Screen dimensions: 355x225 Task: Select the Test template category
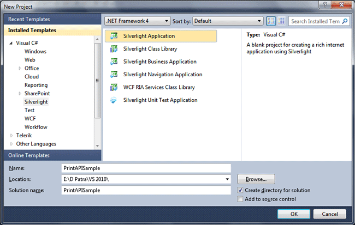point(29,110)
